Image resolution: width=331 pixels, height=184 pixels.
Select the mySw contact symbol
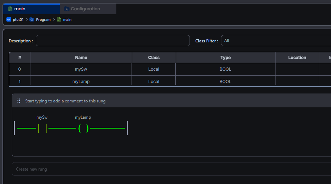click(x=42, y=128)
